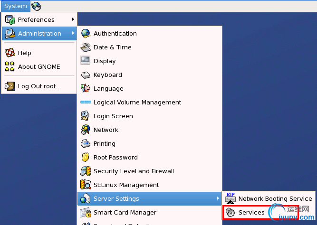Click the Smart Card Manager lock icon
The width and height of the screenshot is (317, 225).
click(x=86, y=213)
